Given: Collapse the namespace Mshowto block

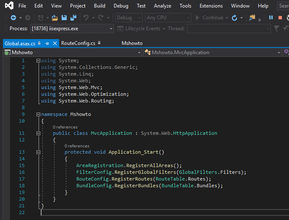Looking at the screenshot, I should [x=38, y=114].
